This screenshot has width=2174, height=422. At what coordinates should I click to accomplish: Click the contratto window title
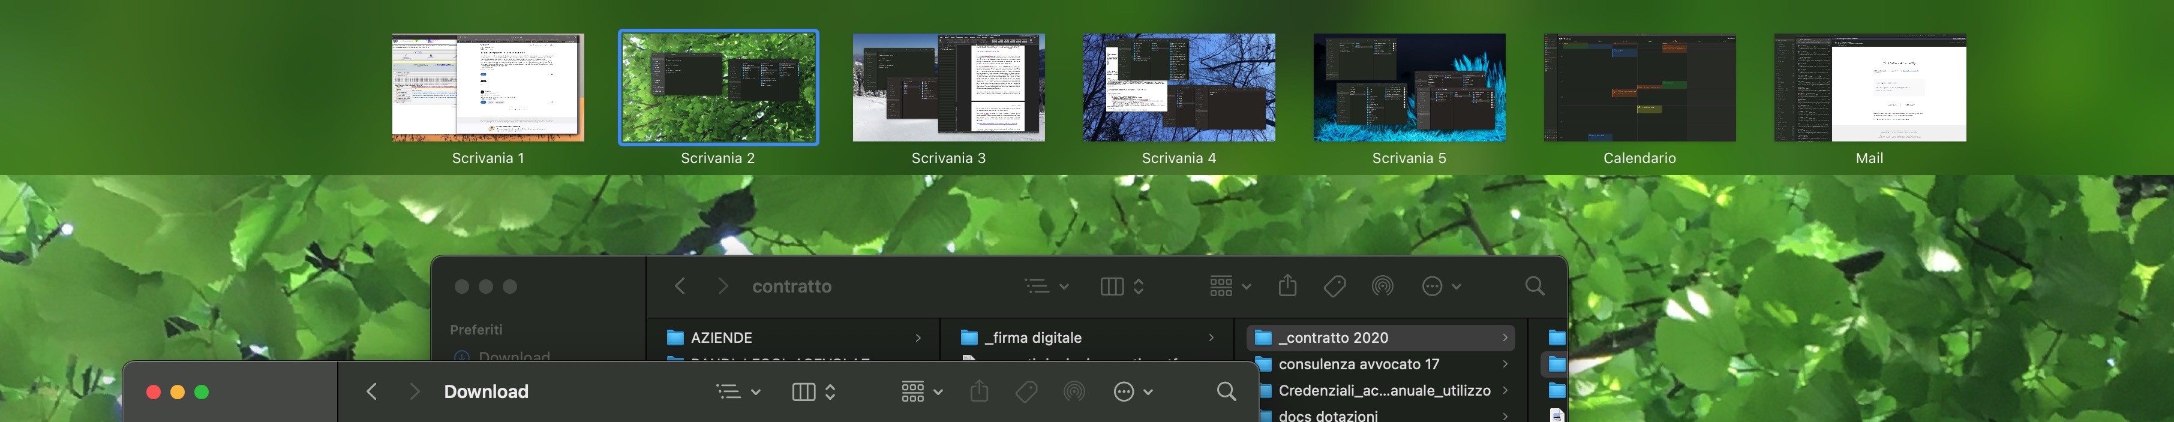[792, 286]
